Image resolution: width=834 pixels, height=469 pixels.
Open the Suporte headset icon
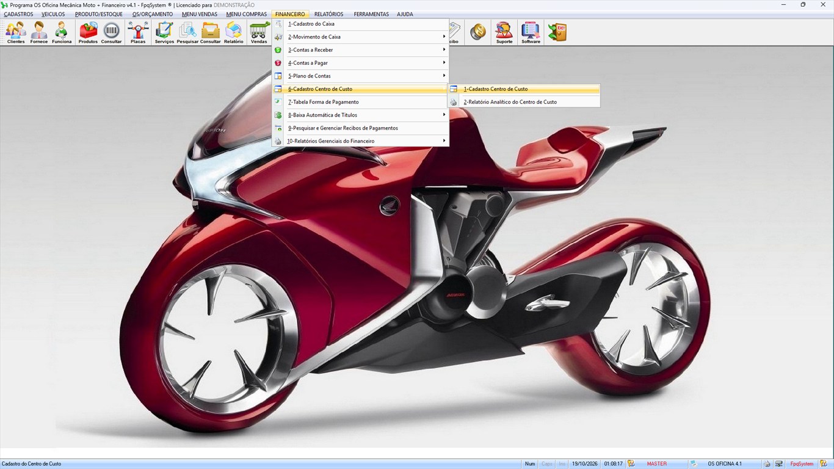[x=504, y=32]
